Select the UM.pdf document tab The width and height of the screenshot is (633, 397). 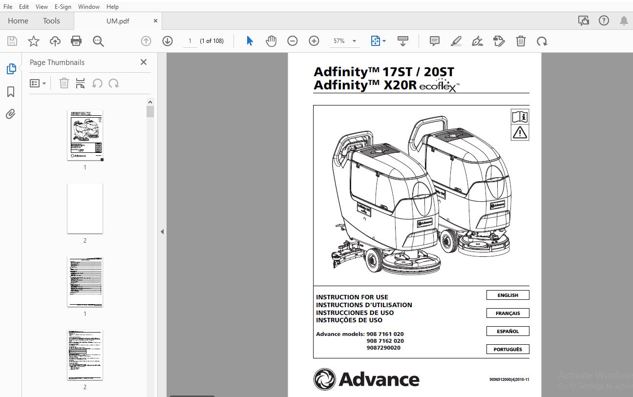pyautogui.click(x=118, y=21)
